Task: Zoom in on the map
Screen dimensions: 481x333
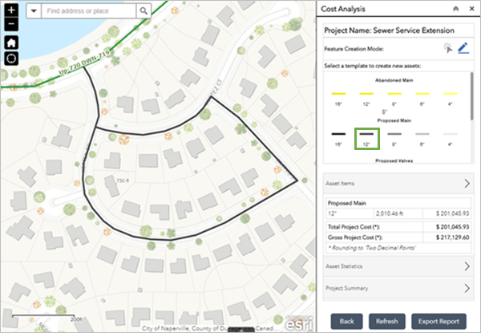Action: [11, 10]
